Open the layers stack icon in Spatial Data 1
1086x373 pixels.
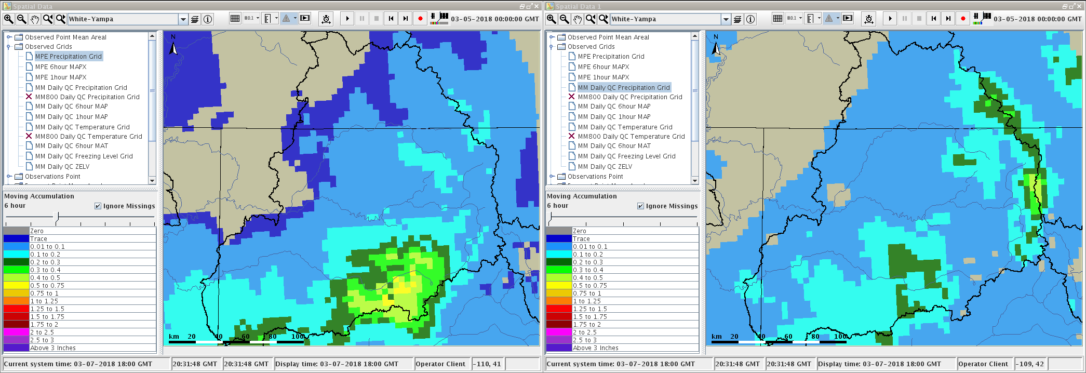738,19
